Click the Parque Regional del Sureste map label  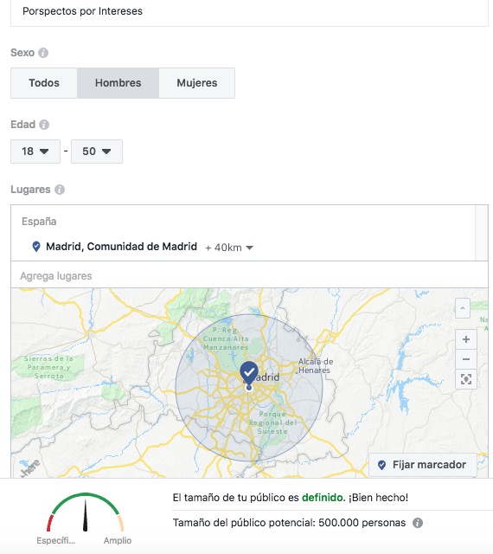point(272,422)
